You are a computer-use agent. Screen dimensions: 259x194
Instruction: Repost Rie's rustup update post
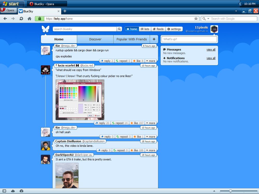[123, 61]
